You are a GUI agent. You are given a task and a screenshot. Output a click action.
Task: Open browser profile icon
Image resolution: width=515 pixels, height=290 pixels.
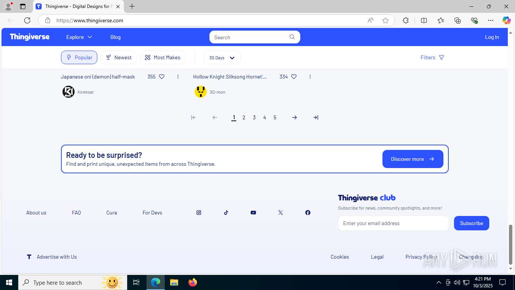point(8,6)
